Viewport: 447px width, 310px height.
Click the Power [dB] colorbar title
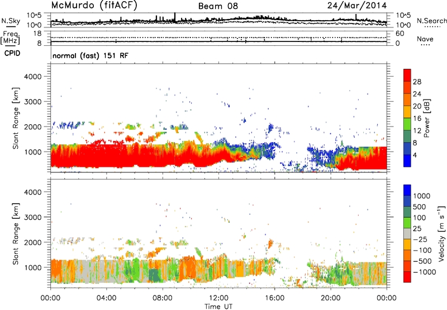point(427,118)
